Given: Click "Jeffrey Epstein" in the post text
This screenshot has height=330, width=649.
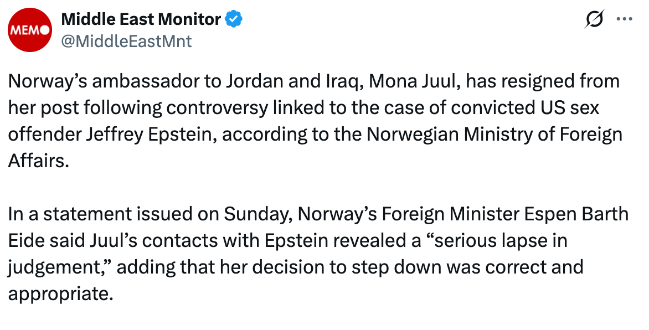Looking at the screenshot, I should coord(152,135).
